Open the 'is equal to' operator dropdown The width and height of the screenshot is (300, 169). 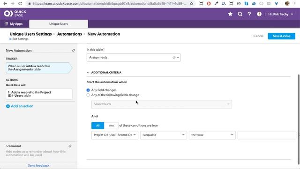tap(164, 135)
